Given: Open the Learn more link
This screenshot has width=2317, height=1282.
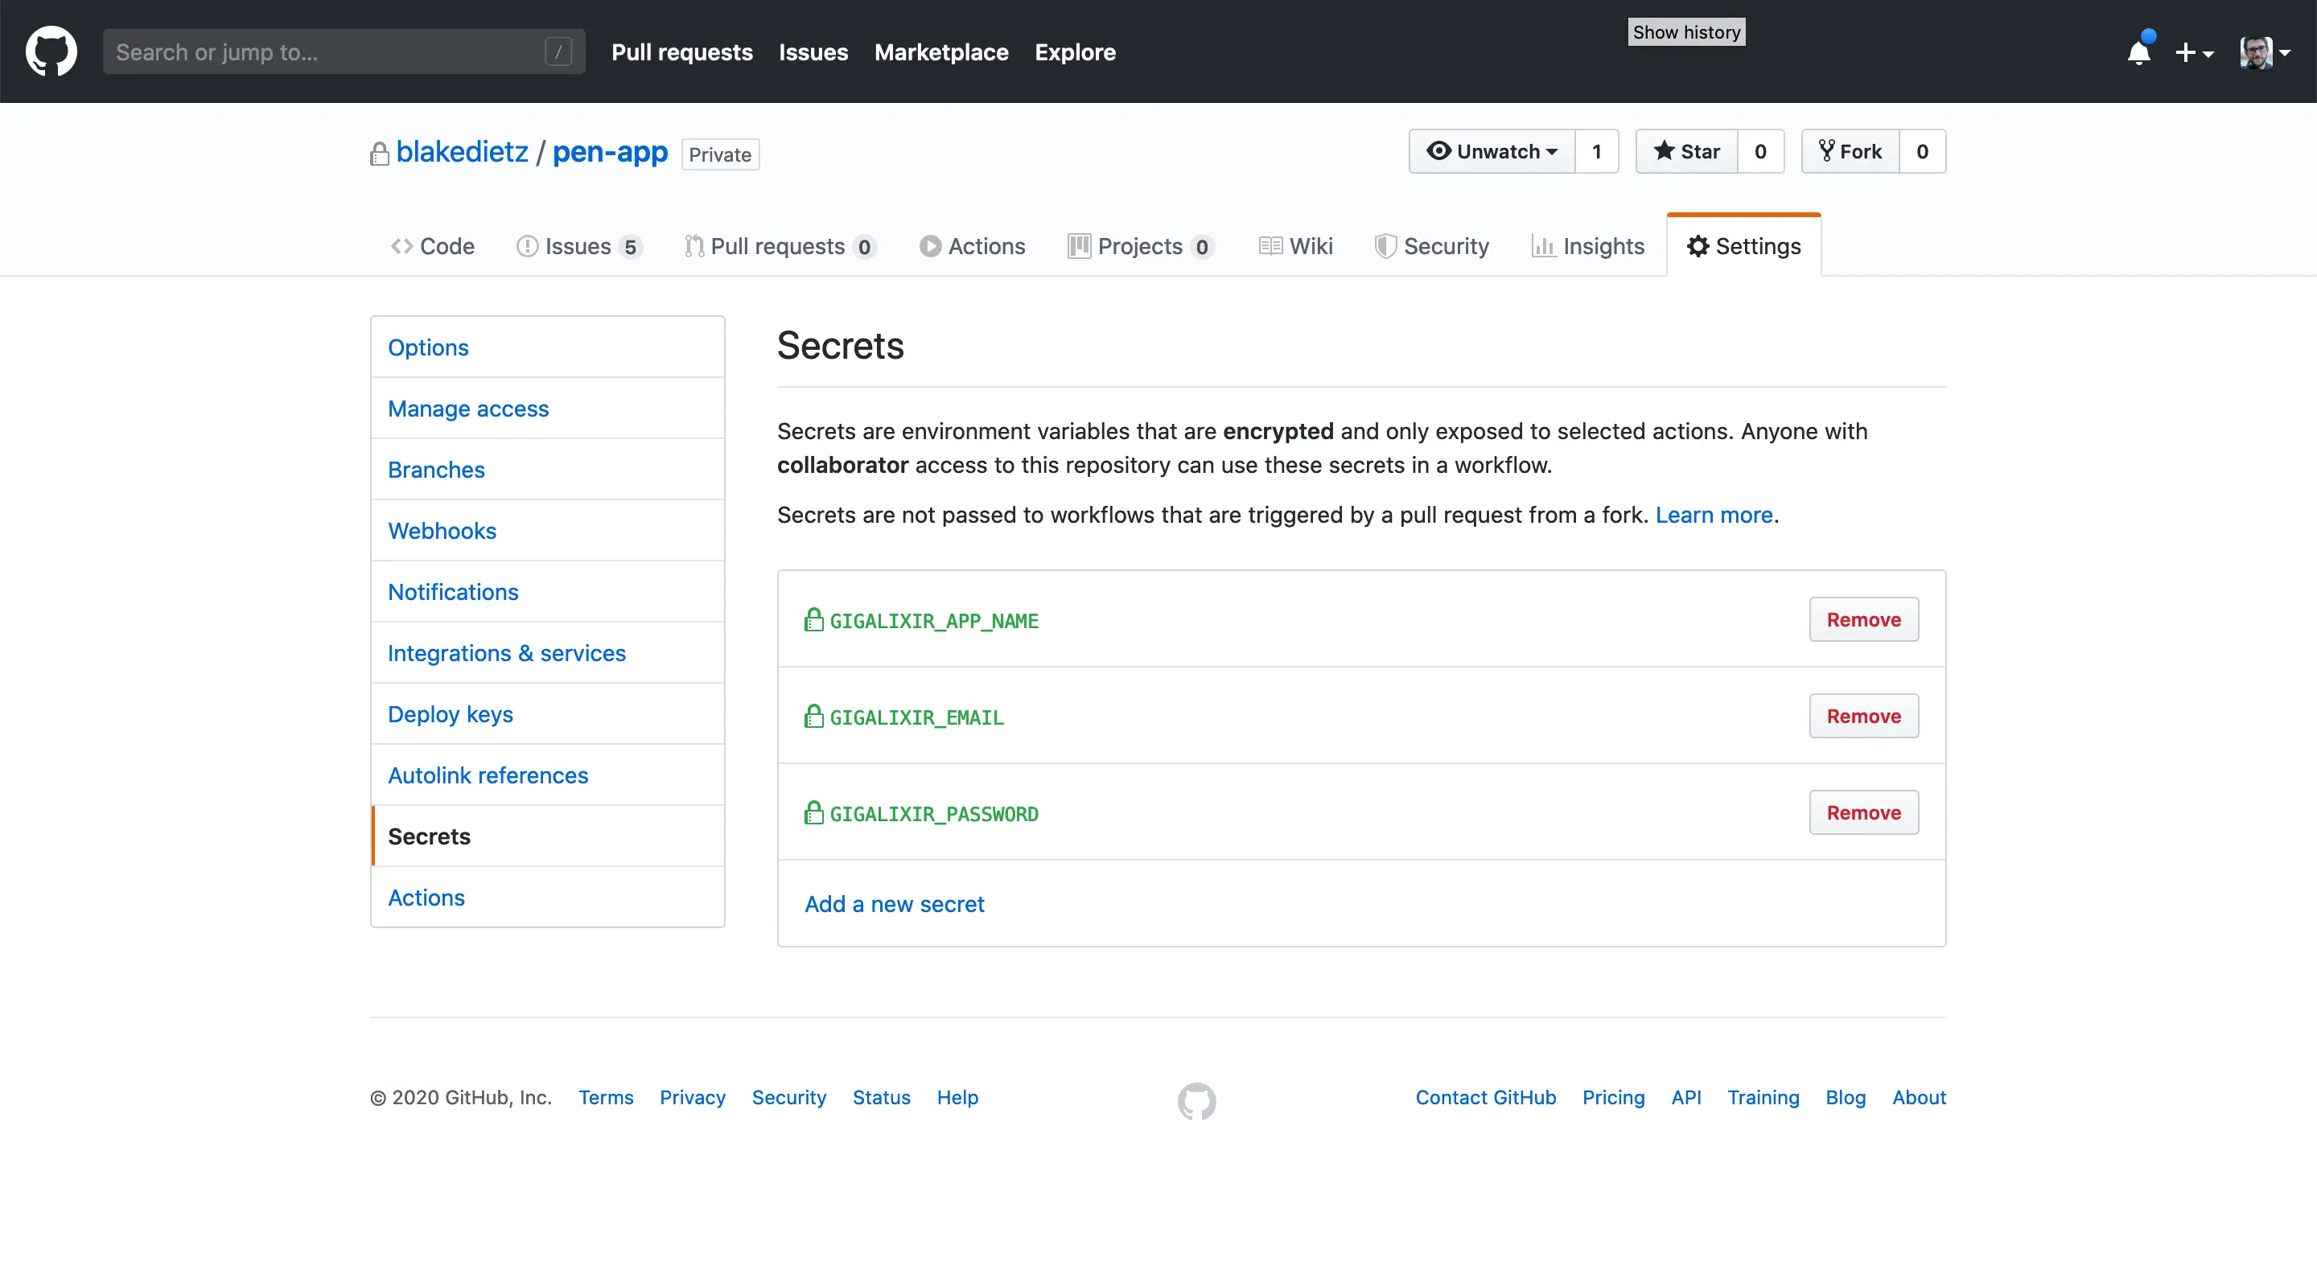Looking at the screenshot, I should [1714, 514].
